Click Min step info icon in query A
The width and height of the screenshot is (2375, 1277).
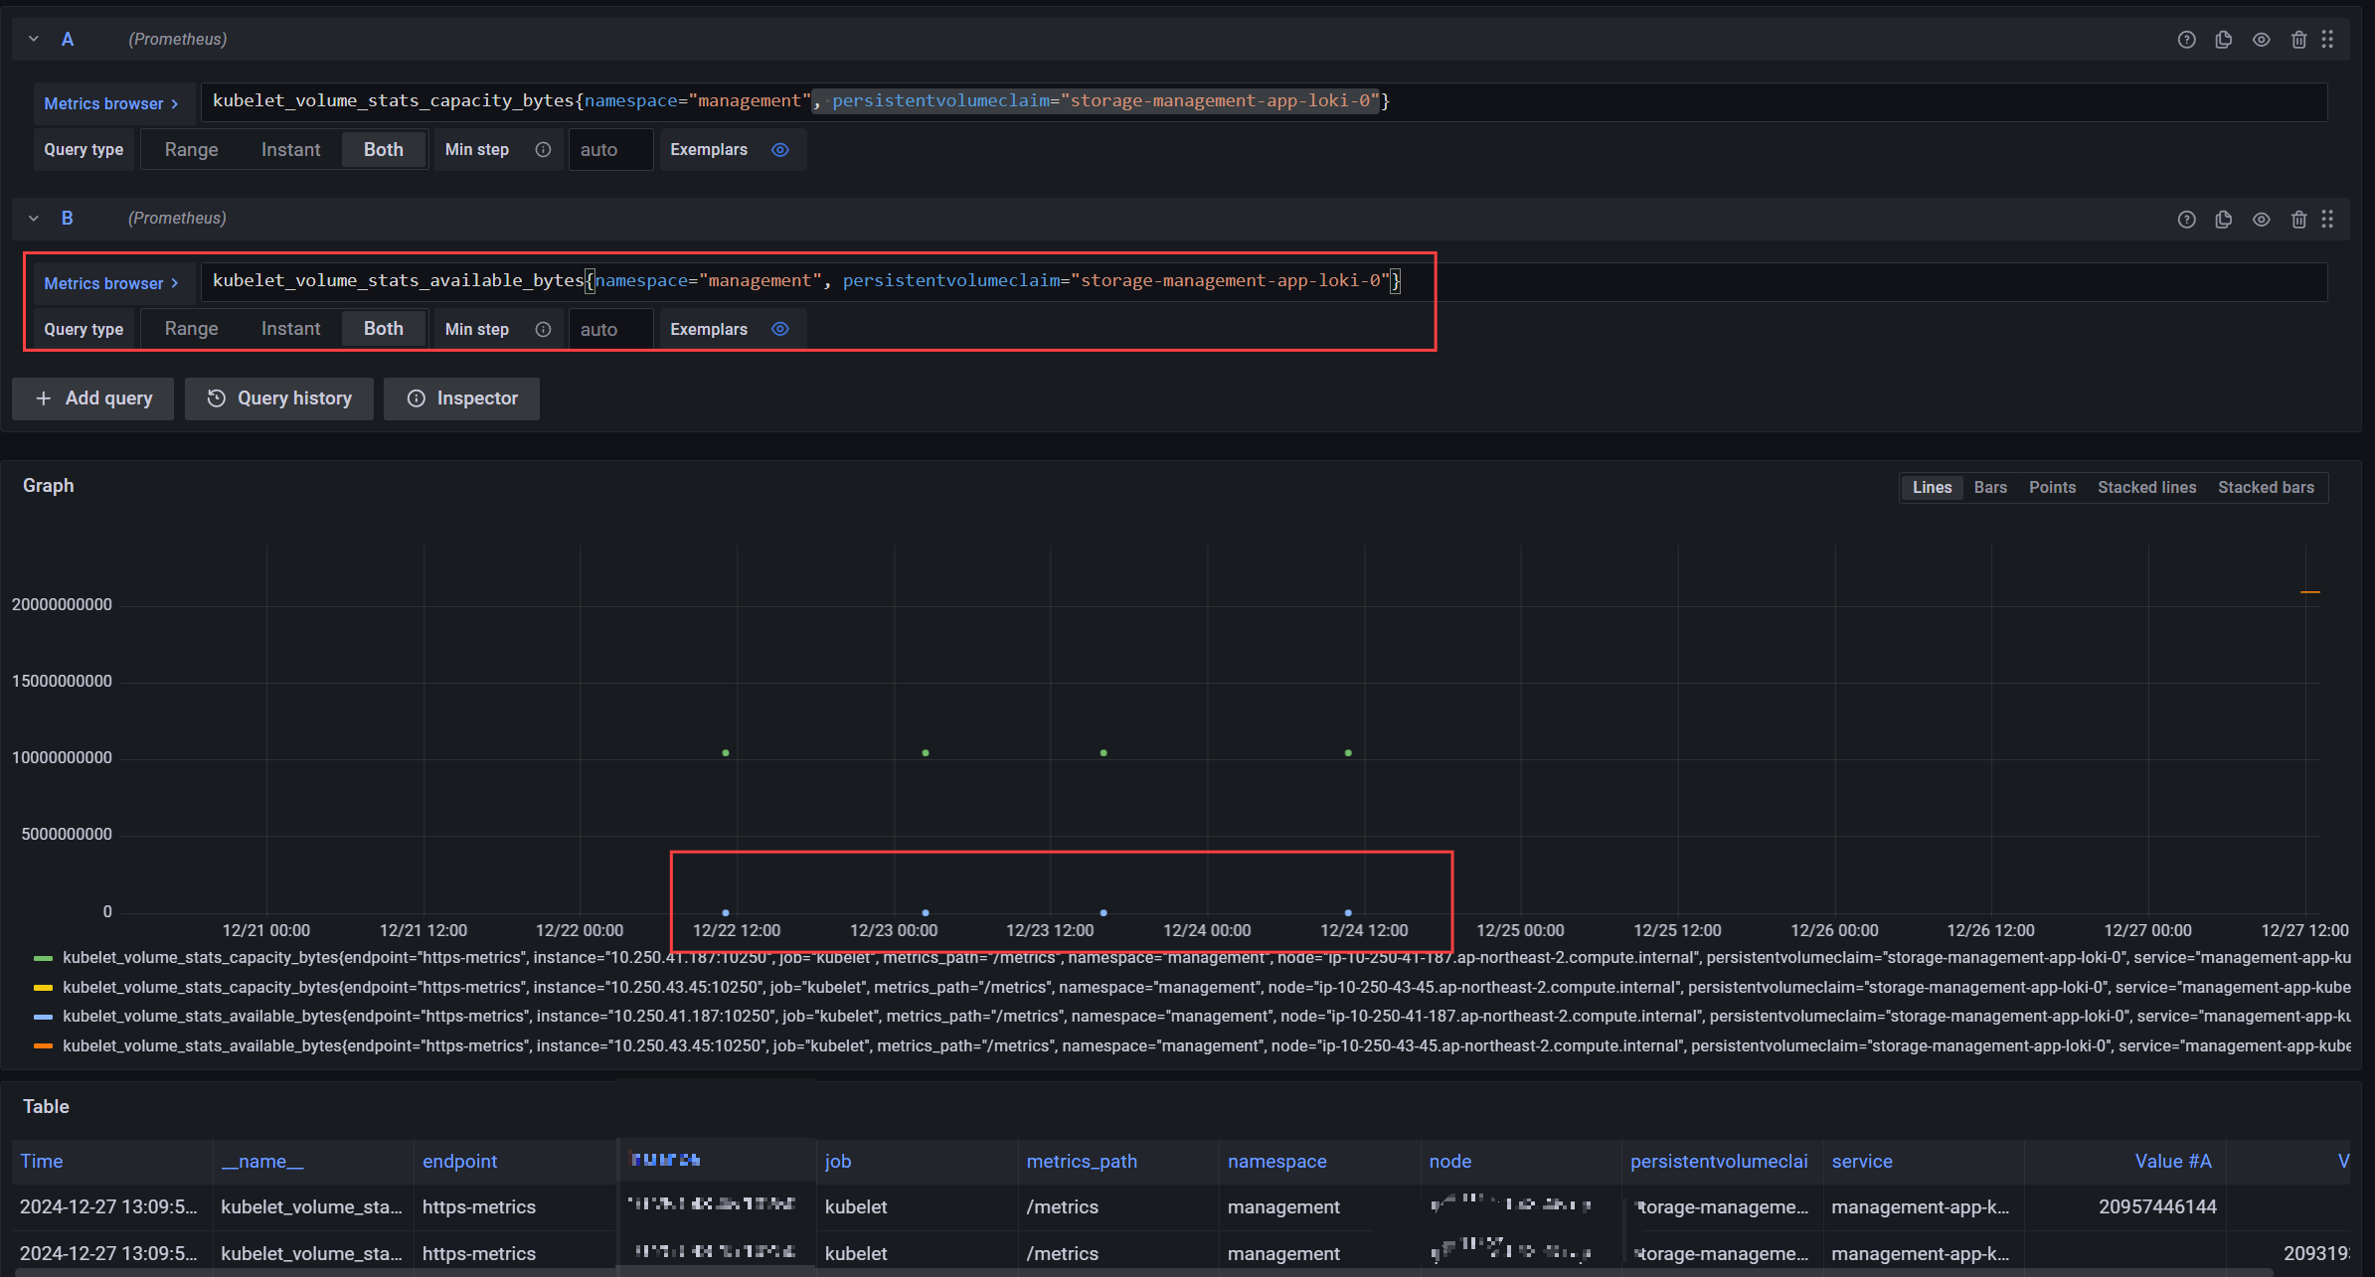(543, 150)
